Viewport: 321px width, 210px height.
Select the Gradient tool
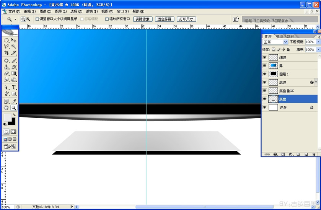tap(14, 73)
